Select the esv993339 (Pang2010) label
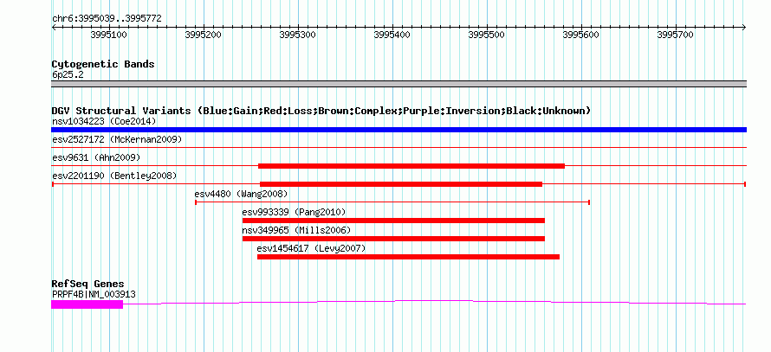The height and width of the screenshot is (352, 771). (x=294, y=212)
